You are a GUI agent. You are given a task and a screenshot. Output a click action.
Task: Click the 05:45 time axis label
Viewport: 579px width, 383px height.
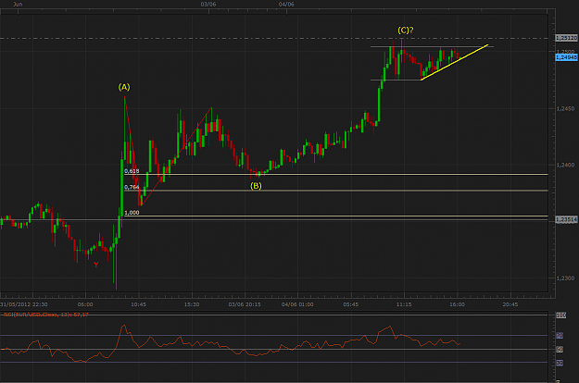click(351, 304)
